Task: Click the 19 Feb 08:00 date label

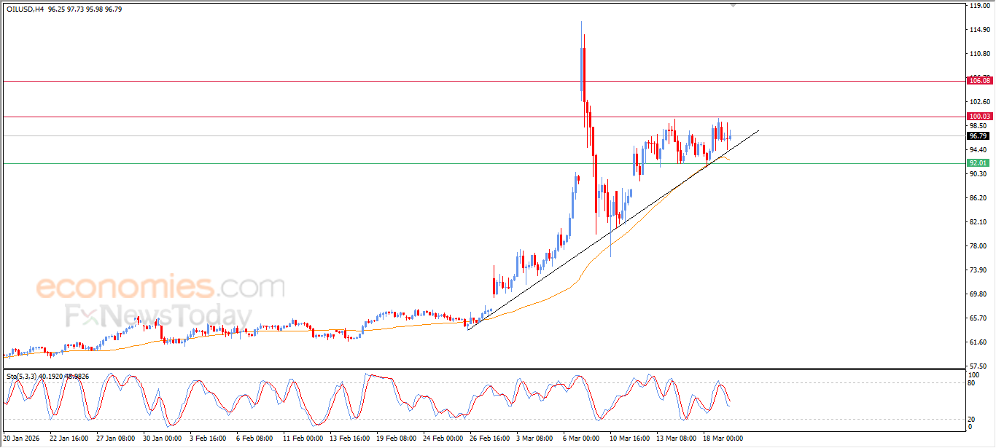Action: tap(397, 439)
